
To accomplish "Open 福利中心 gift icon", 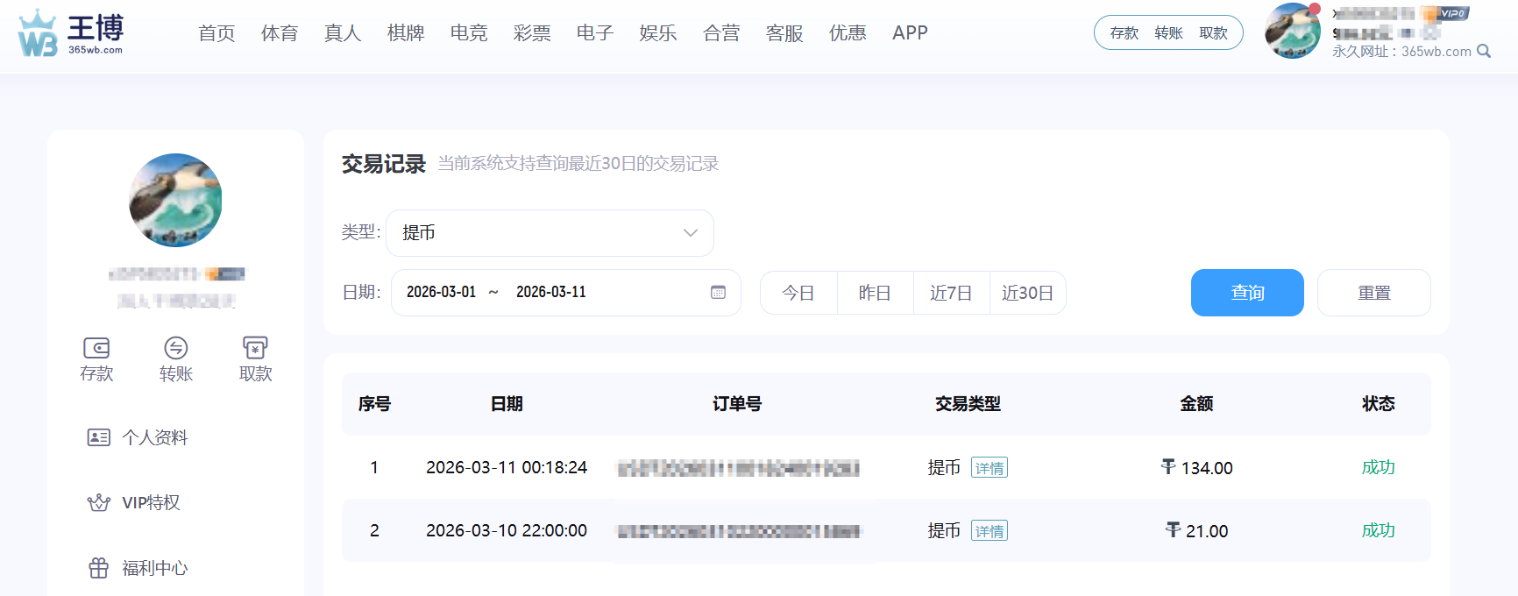I will pyautogui.click(x=99, y=568).
